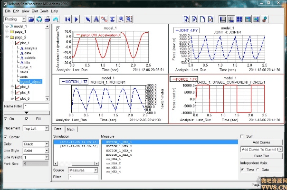
Task: Open the Source 'Measures' dropdown
Action: [x=82, y=170]
